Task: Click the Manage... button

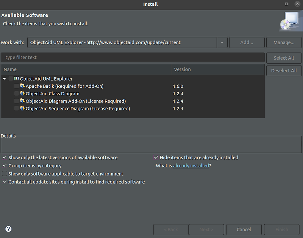Action: click(284, 42)
